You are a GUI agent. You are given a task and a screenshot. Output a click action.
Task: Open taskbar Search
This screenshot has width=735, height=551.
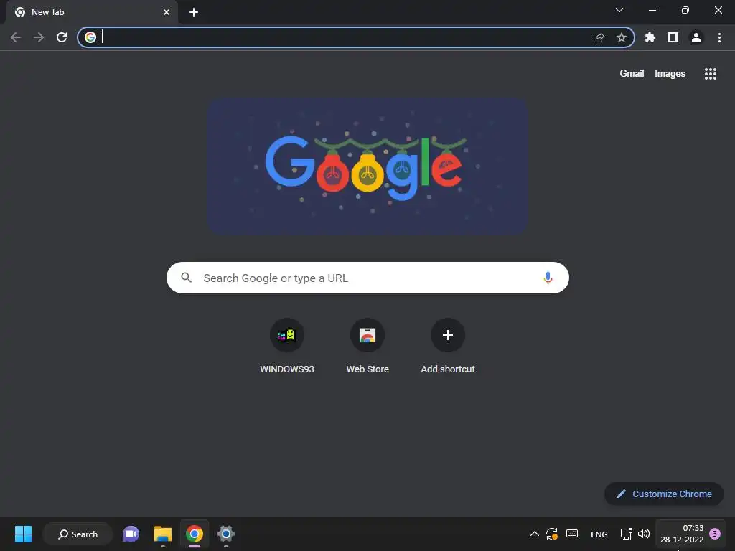tap(78, 534)
